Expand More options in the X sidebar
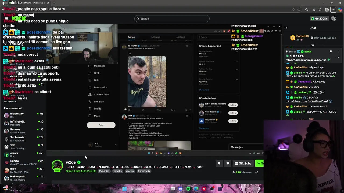 coord(94,116)
